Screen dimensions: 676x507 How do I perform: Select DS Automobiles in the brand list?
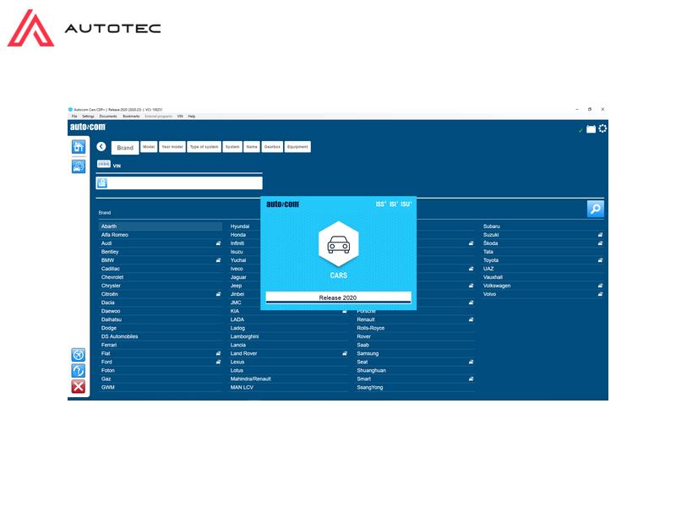161,336
